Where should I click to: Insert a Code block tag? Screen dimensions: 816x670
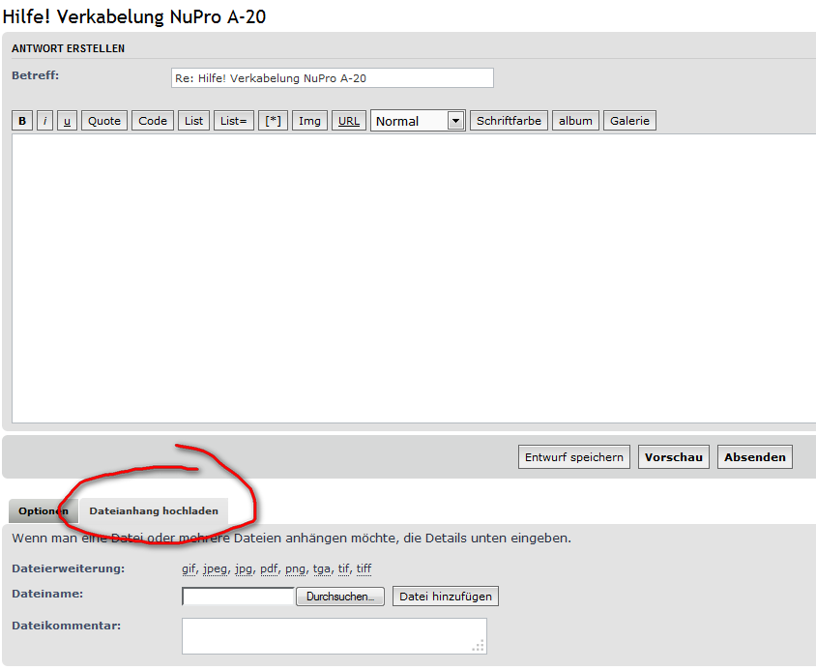[153, 121]
